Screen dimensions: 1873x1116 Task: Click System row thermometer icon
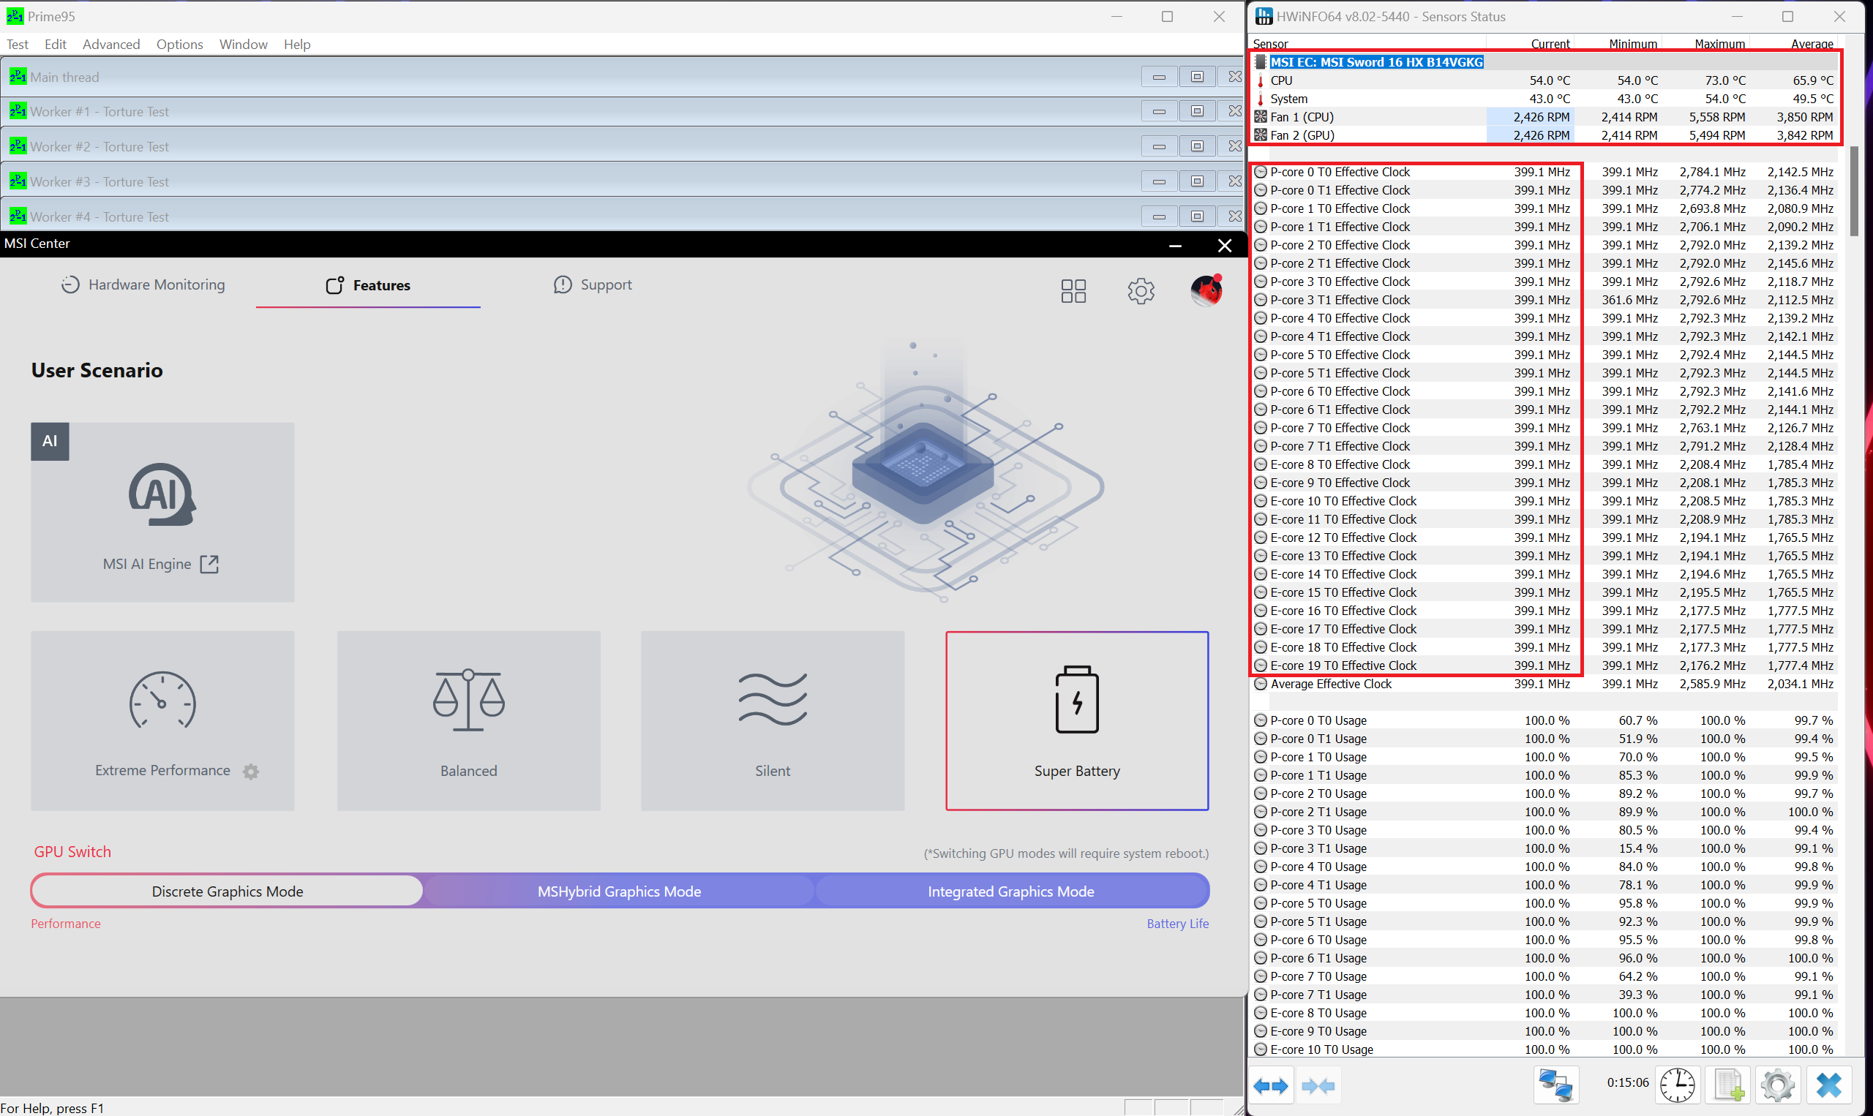pos(1261,99)
